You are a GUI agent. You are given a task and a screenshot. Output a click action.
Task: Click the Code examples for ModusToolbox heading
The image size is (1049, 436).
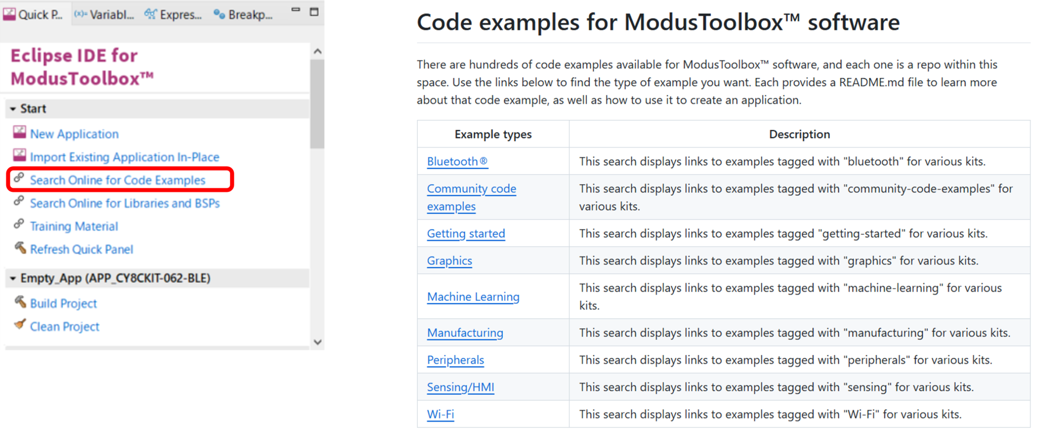click(x=658, y=22)
